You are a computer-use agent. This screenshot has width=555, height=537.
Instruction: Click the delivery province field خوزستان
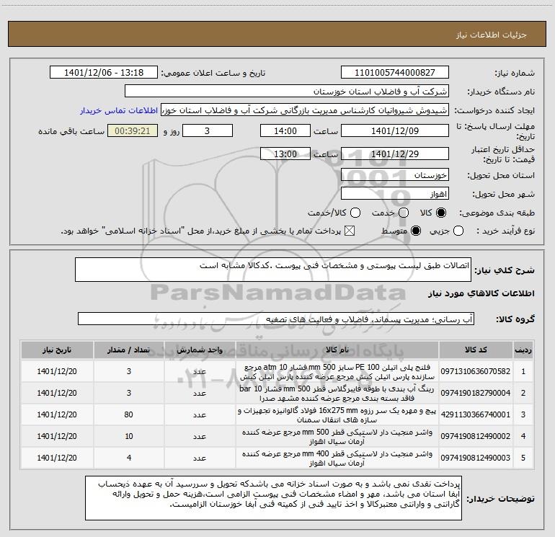(x=395, y=175)
